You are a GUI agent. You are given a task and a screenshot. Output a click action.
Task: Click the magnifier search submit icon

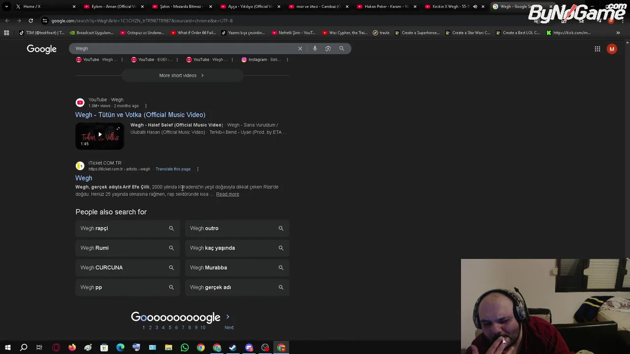(x=342, y=49)
